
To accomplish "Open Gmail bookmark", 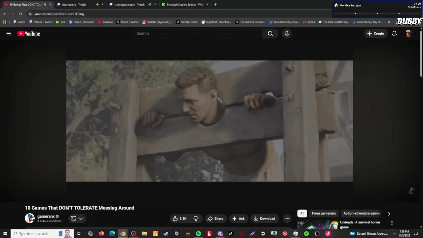I will coord(309,22).
